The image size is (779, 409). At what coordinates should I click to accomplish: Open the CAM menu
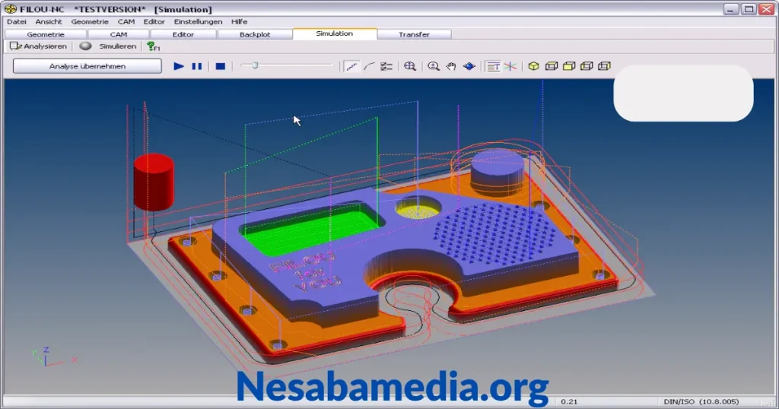(x=126, y=22)
